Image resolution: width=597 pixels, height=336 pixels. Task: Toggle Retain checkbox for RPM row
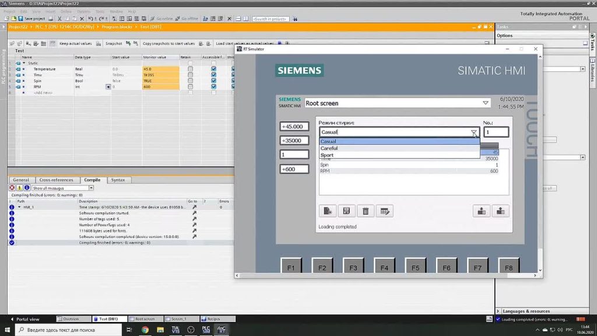click(x=191, y=87)
